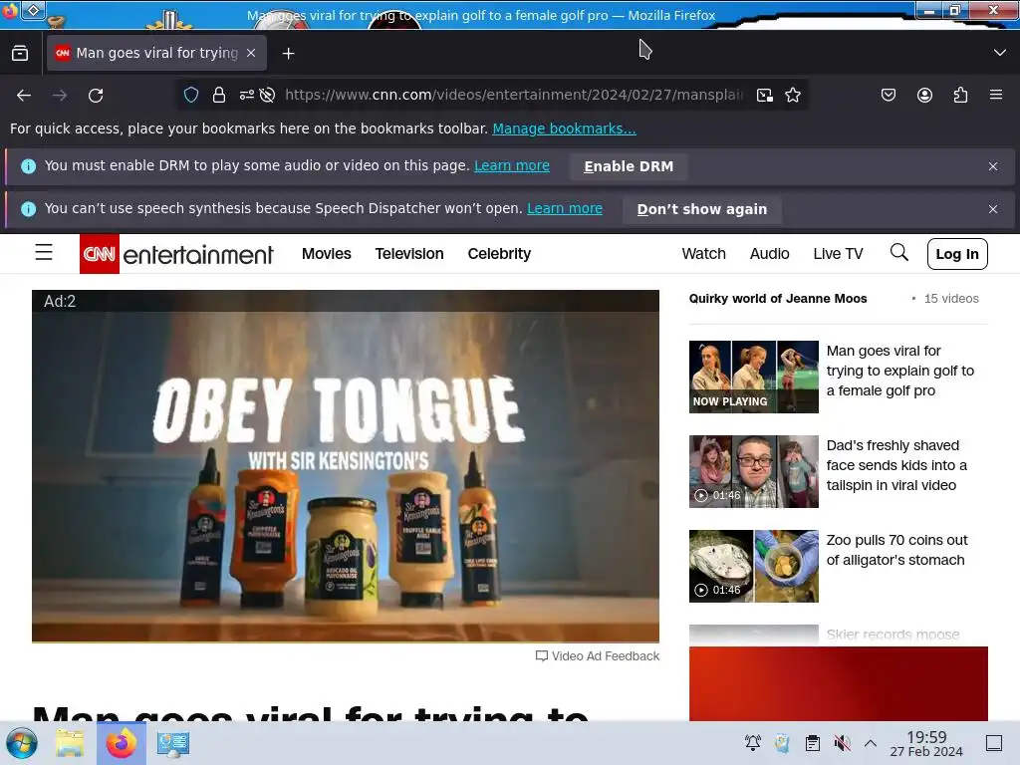Screen dimensions: 1020x765
Task: Click Learn more about Speech Dispatcher
Action: point(565,209)
